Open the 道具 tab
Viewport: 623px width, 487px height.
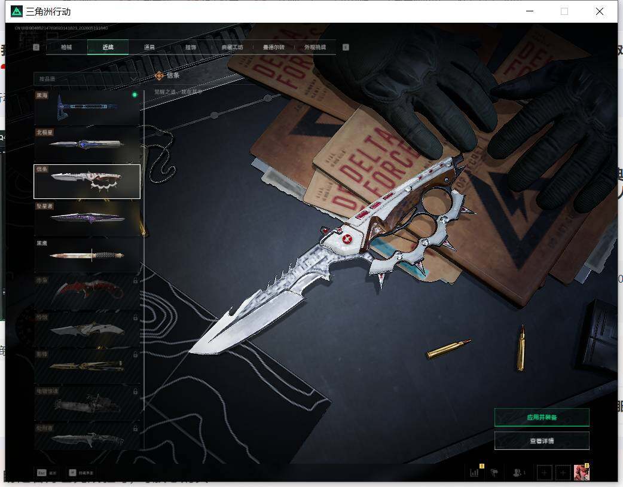(x=149, y=47)
